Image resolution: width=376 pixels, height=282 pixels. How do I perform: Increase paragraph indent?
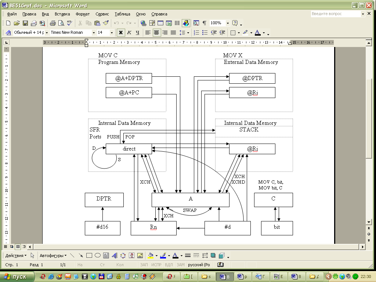[222, 32]
